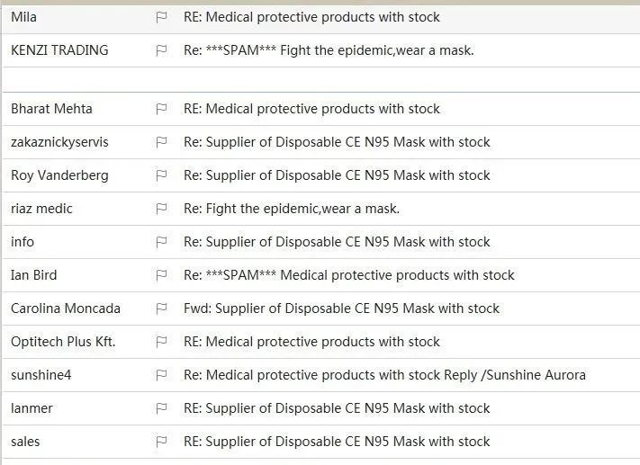Viewport: 640px width, 465px height.
Task: Select sender name Roy Vanderberg
Action: coord(59,175)
